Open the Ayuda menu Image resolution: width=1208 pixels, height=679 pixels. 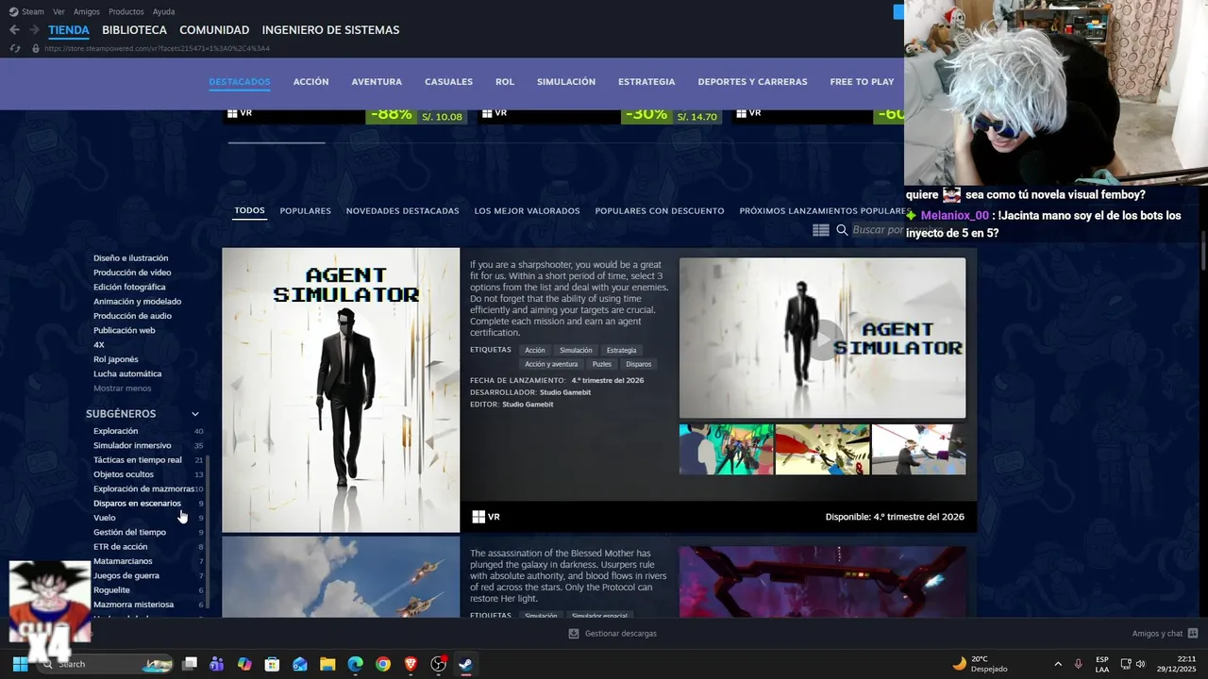tap(164, 11)
